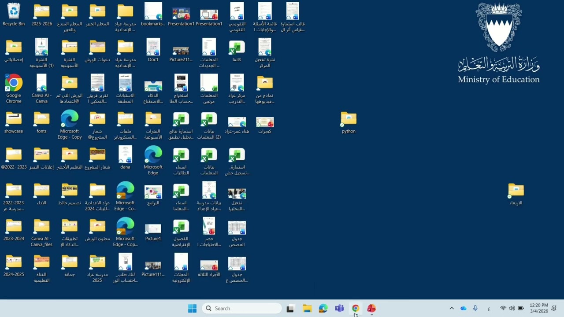Open the notifications bell icon
Viewport: 564px width, 317px height.
[x=554, y=308]
